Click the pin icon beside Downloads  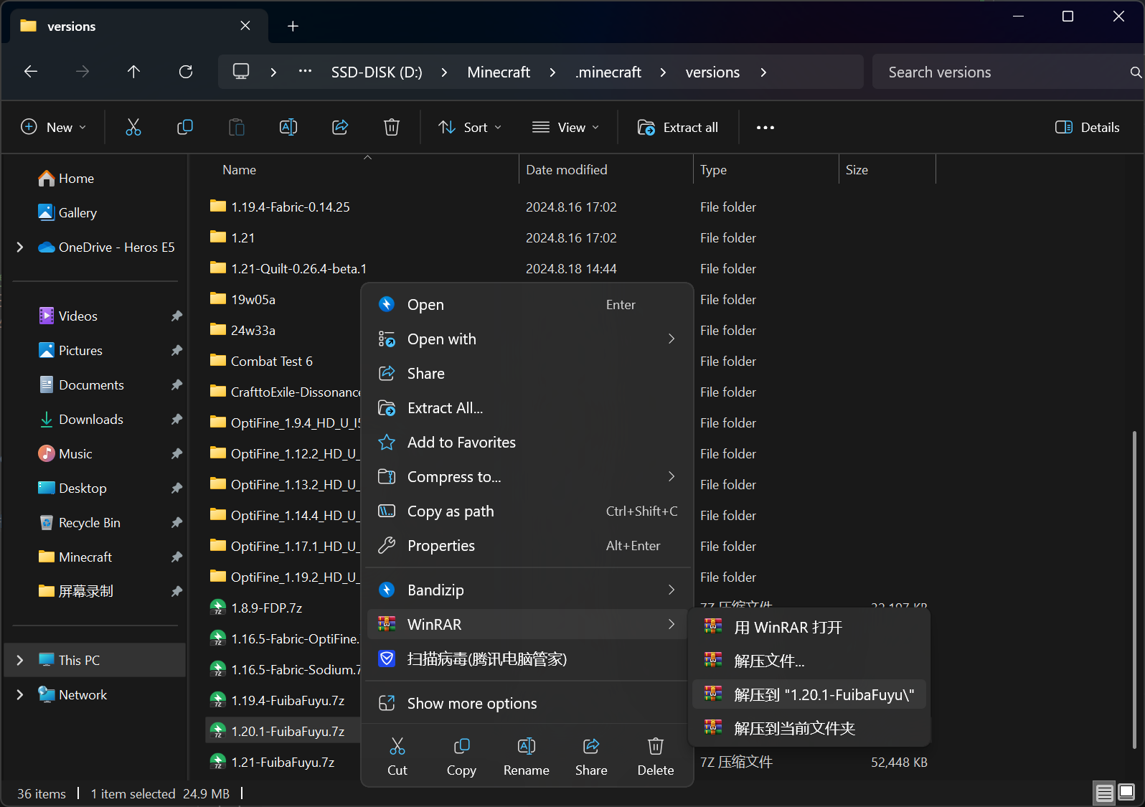176,420
